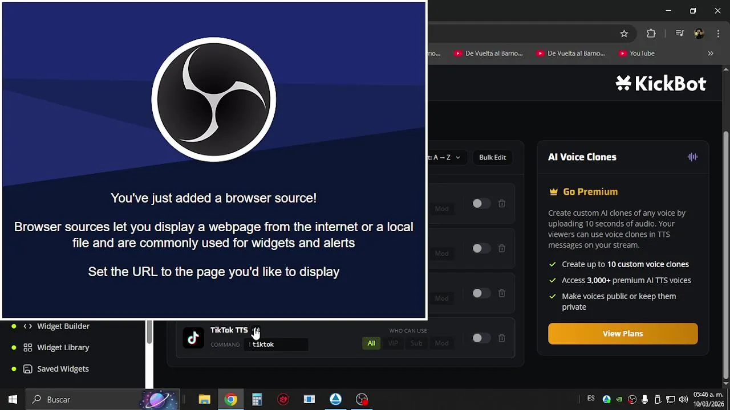
Task: Open the blue triangle app in taskbar
Action: coord(335,399)
